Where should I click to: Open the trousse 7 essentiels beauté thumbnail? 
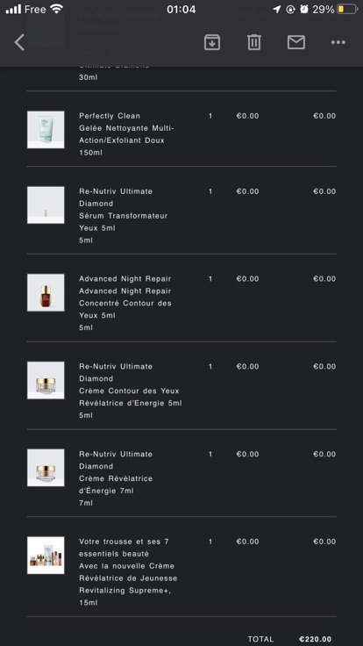46,555
